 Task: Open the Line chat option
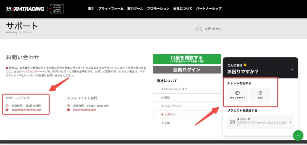tap(261, 95)
